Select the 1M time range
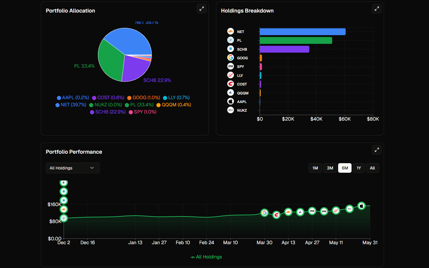This screenshot has height=268, width=429. (x=315, y=168)
